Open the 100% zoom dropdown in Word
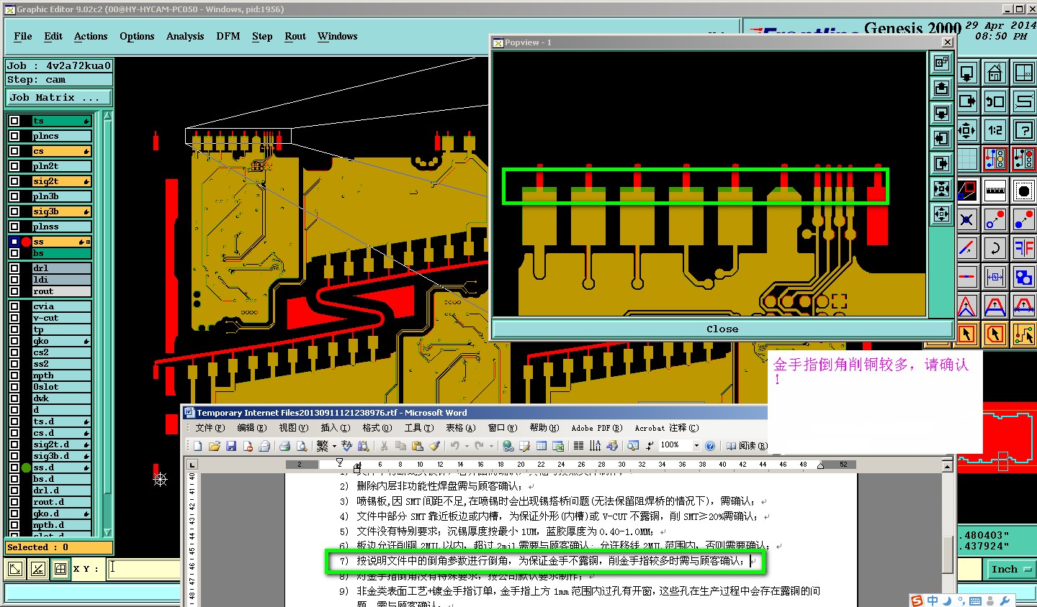Screen dimensions: 1037x607 click(x=696, y=446)
